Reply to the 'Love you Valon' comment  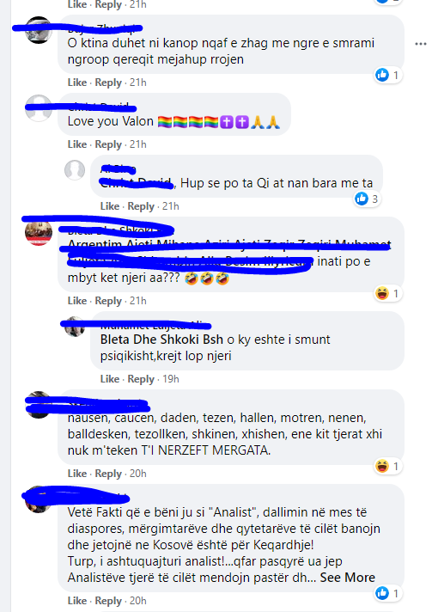click(x=108, y=144)
